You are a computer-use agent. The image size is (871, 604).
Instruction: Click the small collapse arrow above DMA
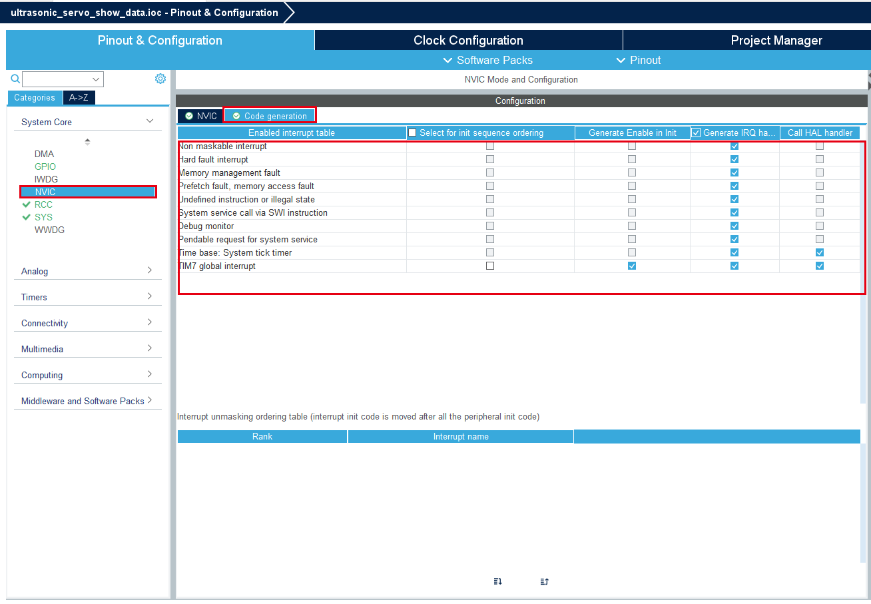click(x=87, y=141)
